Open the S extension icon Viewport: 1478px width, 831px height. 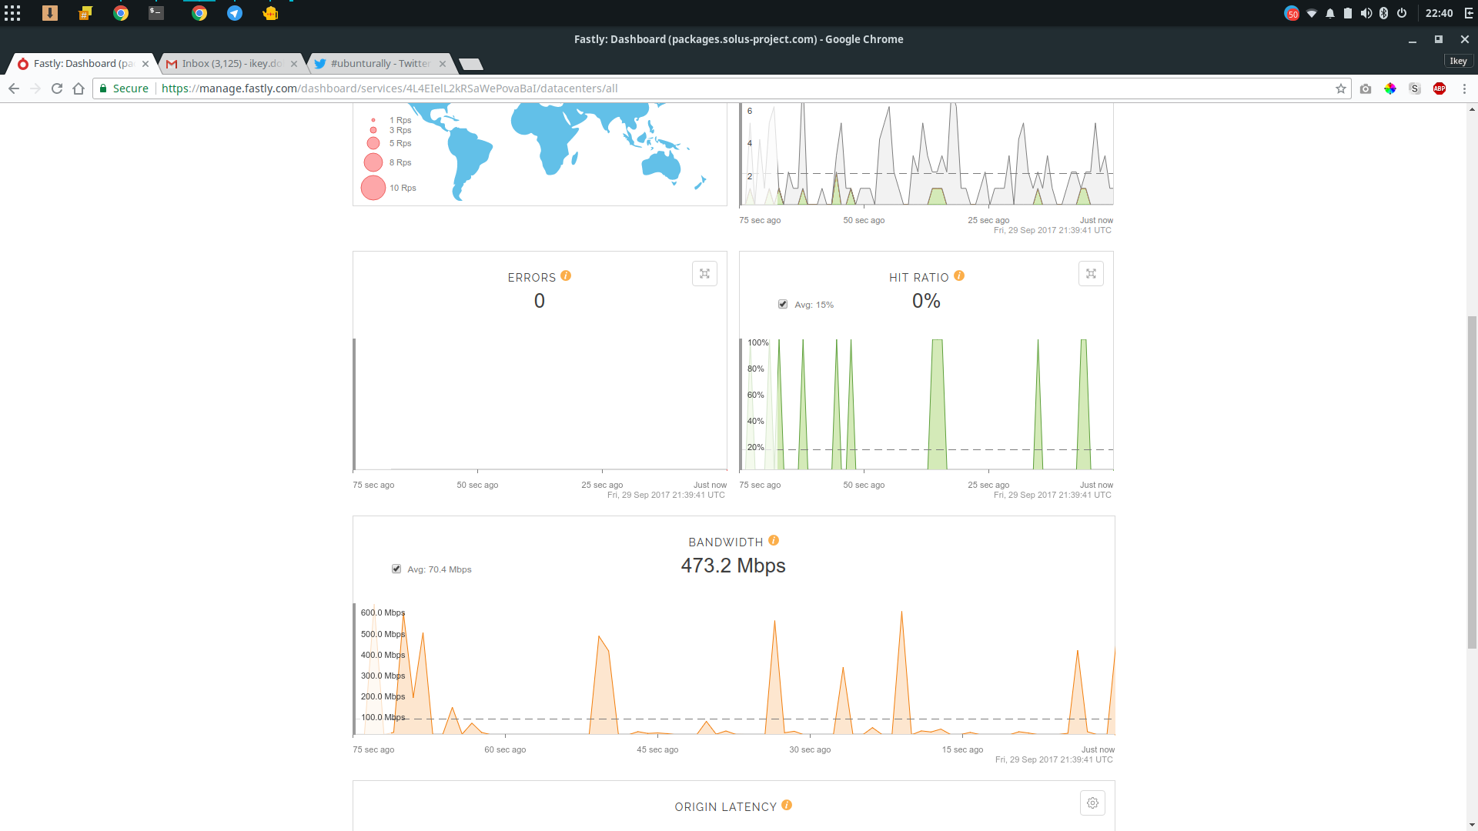click(x=1415, y=88)
